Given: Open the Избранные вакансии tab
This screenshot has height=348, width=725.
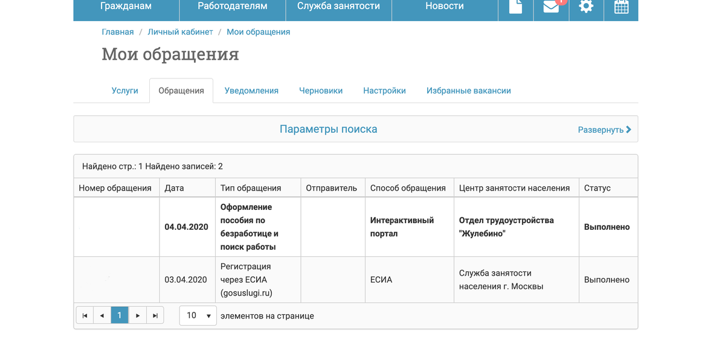Looking at the screenshot, I should pyautogui.click(x=468, y=90).
